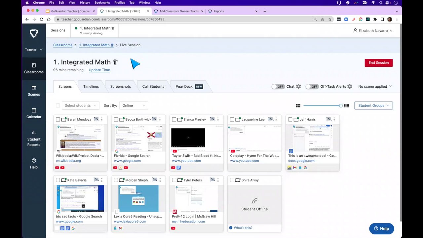Open Baran Mendoza's three-dot menu

(102, 119)
